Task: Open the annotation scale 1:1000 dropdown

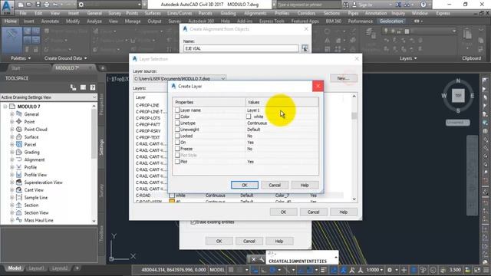Action: [374, 269]
